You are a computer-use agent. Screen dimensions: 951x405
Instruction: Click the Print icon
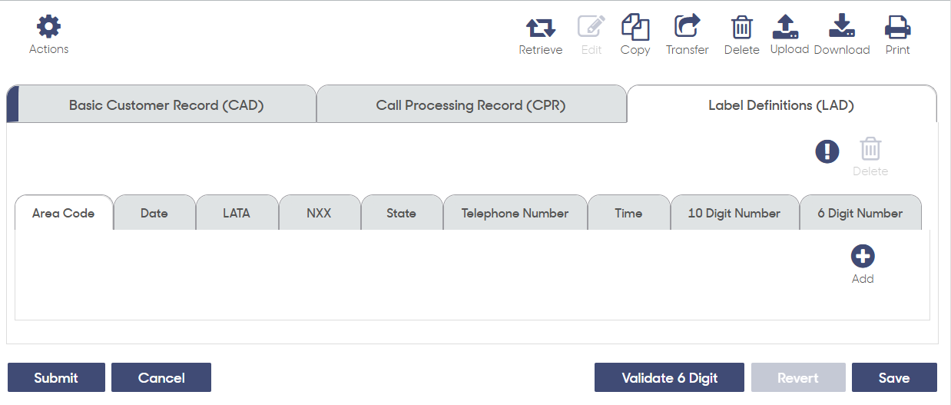(x=897, y=27)
